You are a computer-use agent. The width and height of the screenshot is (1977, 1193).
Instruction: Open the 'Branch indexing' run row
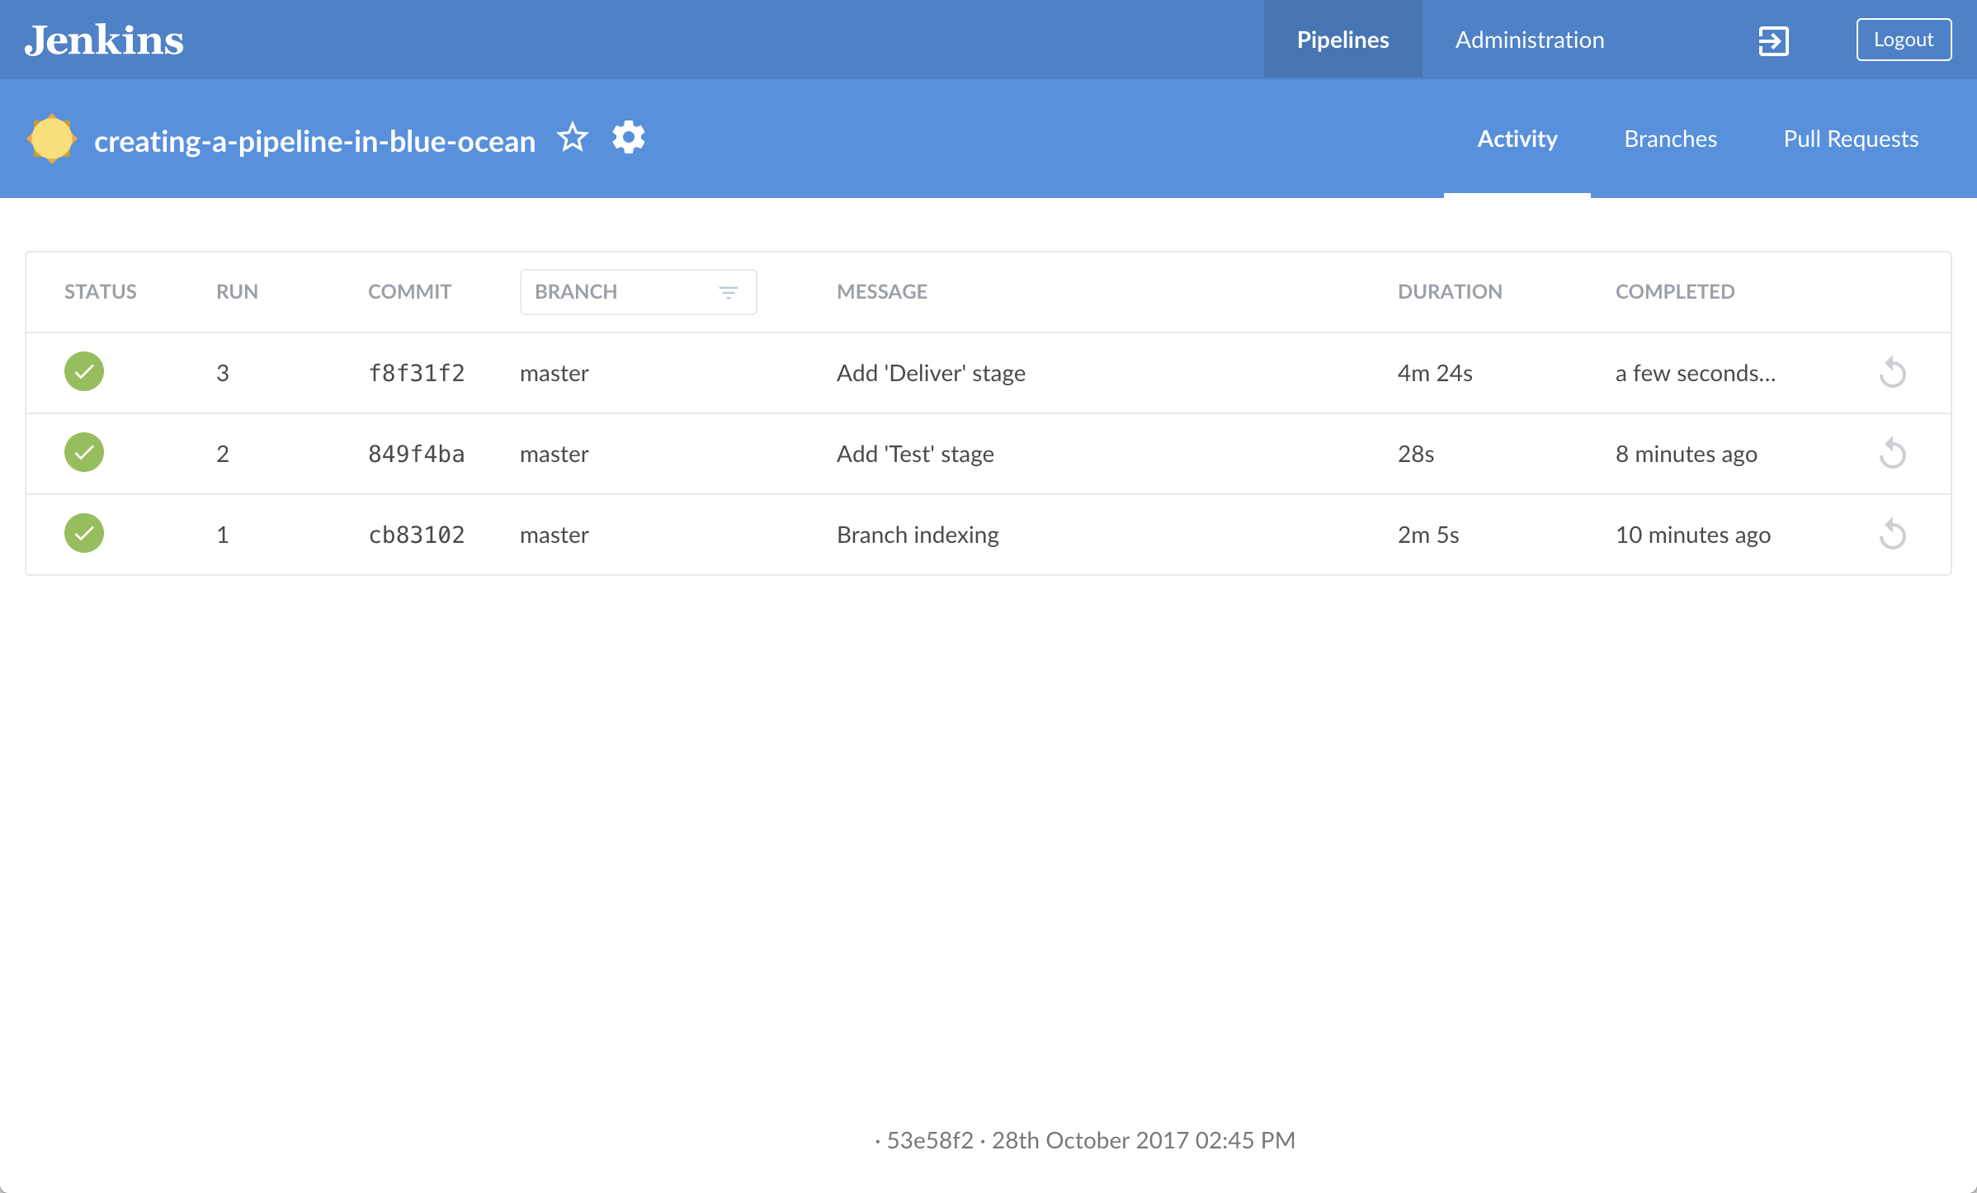(918, 535)
